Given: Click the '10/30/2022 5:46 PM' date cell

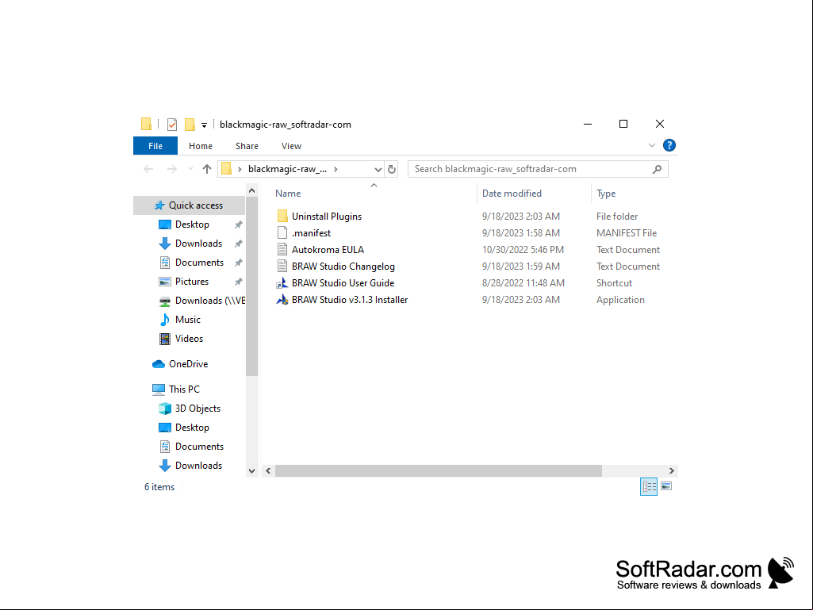Looking at the screenshot, I should pos(523,250).
